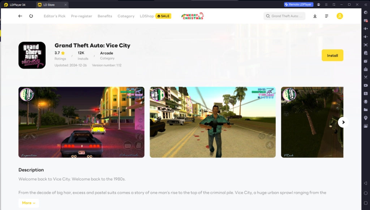Open sort options beside the search bar
This screenshot has height=210, width=370.
326,16
